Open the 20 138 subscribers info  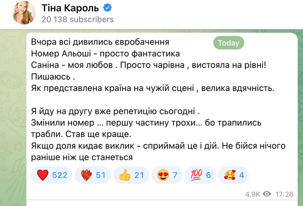[x=77, y=20]
